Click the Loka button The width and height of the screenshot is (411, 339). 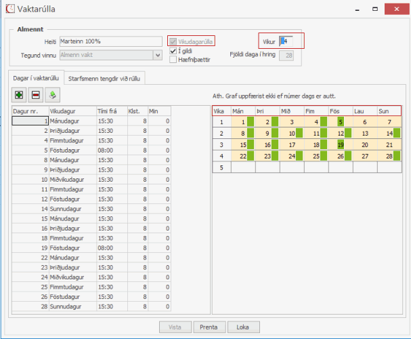pyautogui.click(x=243, y=327)
